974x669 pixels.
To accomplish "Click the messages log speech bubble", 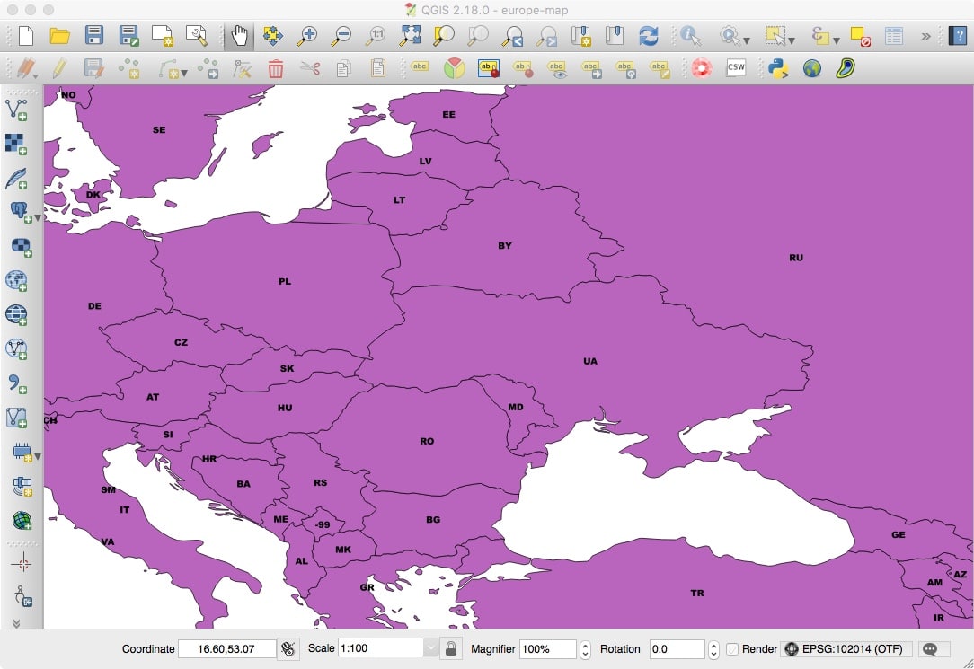I will tap(930, 648).
